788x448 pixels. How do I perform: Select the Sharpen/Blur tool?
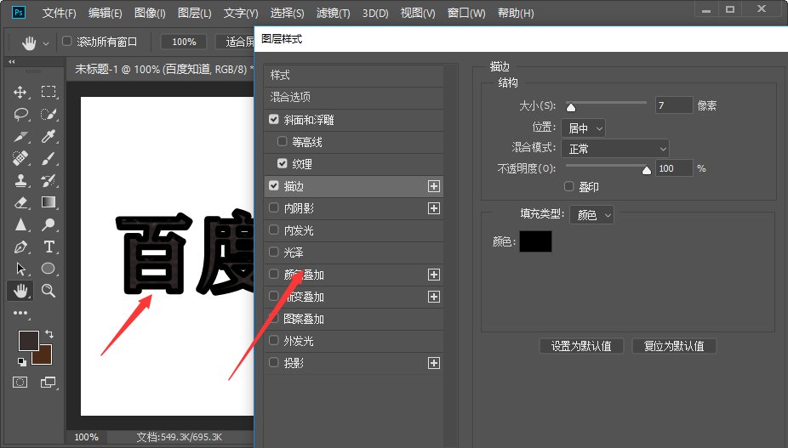pyautogui.click(x=20, y=224)
